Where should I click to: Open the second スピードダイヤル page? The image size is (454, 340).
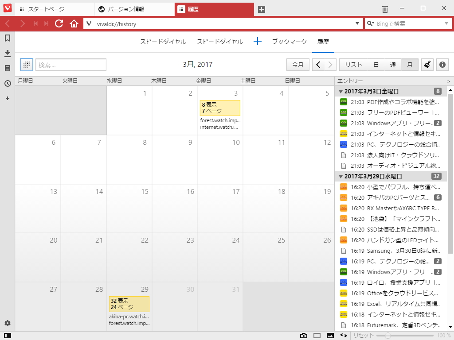coord(220,42)
